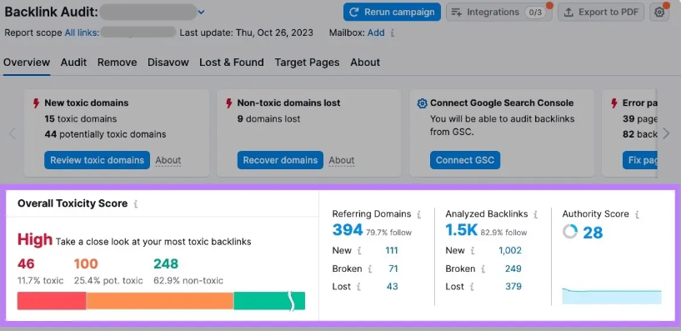681x331 pixels.
Task: Open info icon beside Referring Domains New
Action: 359,251
